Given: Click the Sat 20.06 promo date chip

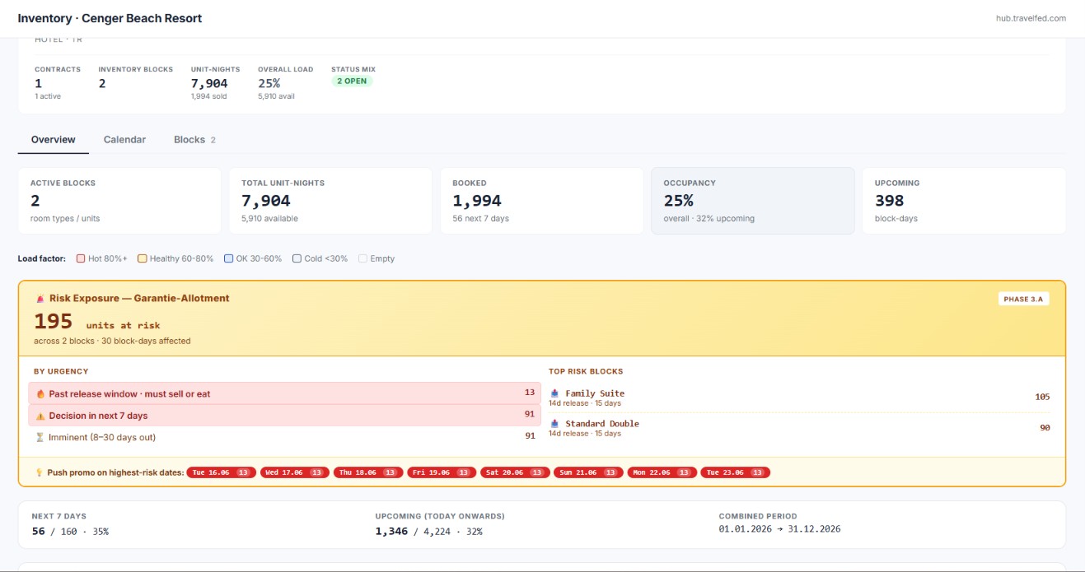Looking at the screenshot, I should point(515,472).
